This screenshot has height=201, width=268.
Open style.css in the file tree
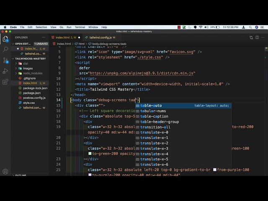[30, 103]
